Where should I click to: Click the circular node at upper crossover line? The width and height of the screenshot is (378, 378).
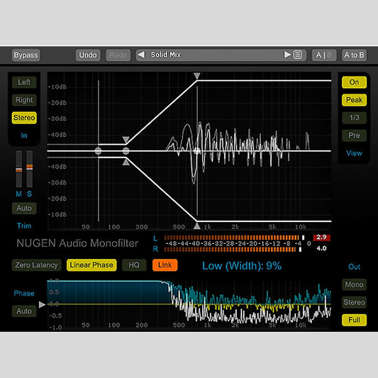pyautogui.click(x=197, y=151)
